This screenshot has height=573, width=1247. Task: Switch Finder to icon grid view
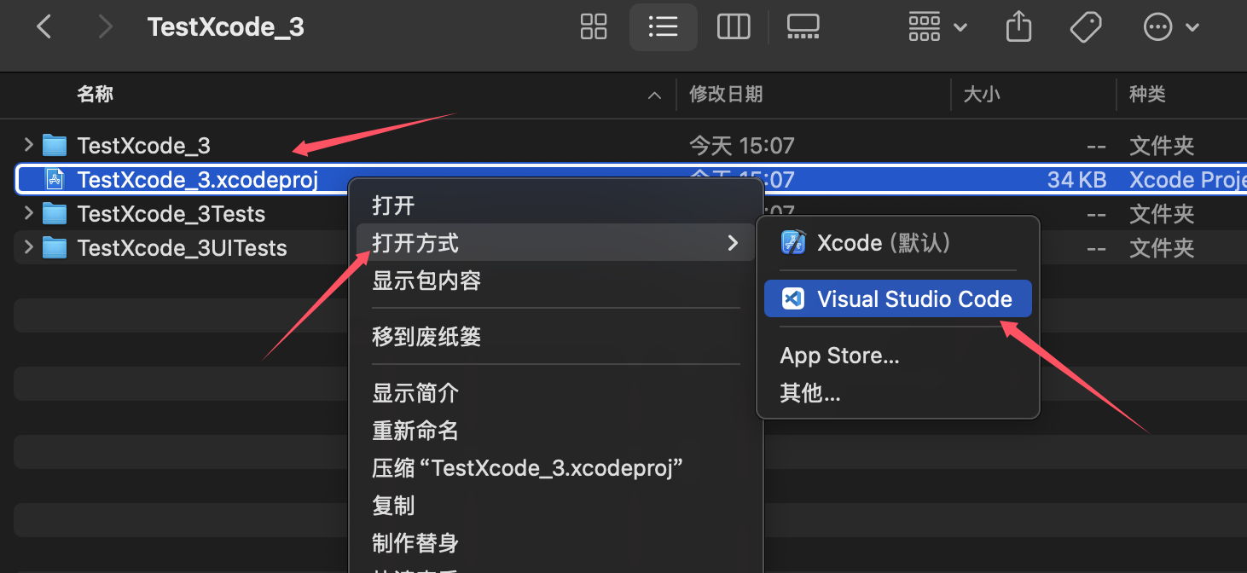594,27
